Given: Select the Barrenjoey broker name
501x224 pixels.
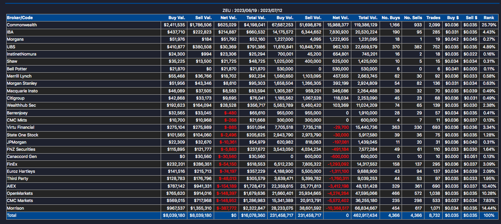Looking at the screenshot, I should pos(17,113).
